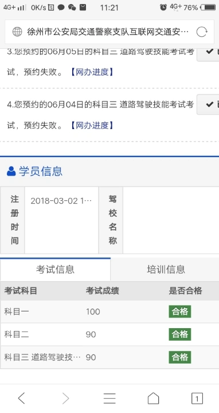
Task: Click checkmark button beside 06月04日 appointment
Action: (208, 104)
